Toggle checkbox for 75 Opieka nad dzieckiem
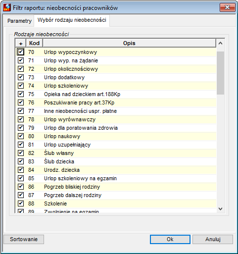This screenshot has width=238, height=254. (21, 94)
